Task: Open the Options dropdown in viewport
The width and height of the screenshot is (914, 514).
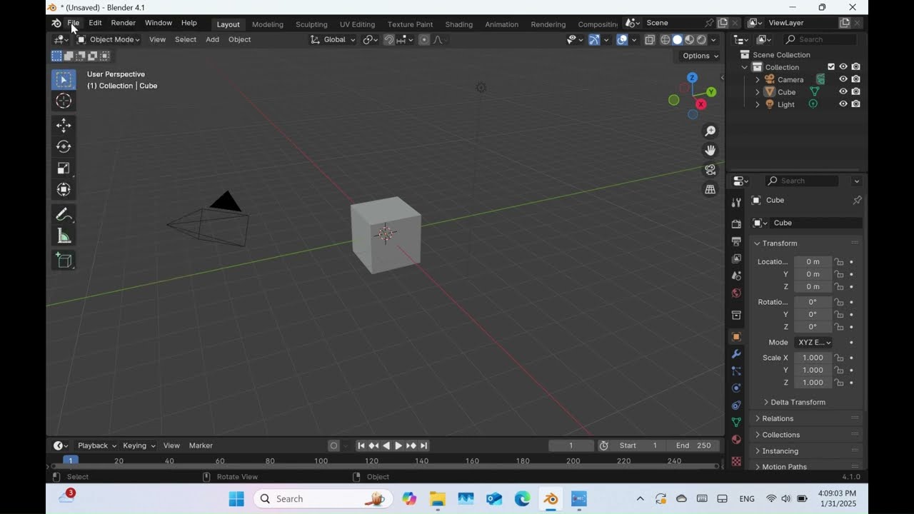Action: [700, 56]
